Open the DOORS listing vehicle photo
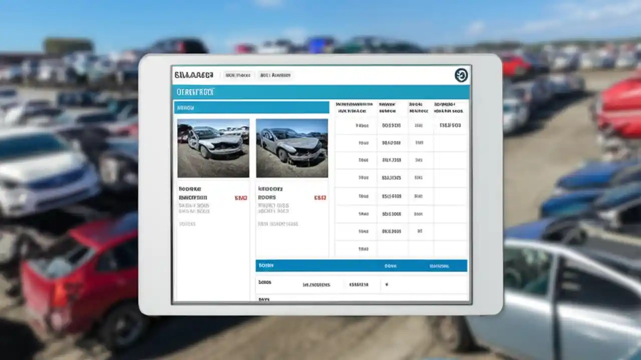Screen dimensions: 641x360 (x=291, y=148)
